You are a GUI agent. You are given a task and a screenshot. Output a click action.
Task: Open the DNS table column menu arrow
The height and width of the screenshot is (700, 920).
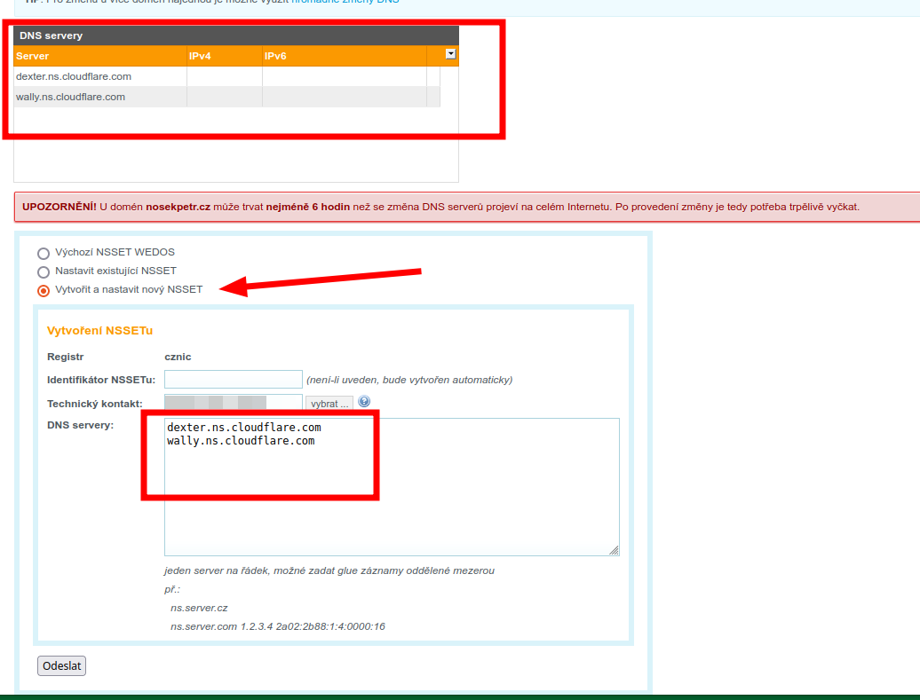[450, 55]
